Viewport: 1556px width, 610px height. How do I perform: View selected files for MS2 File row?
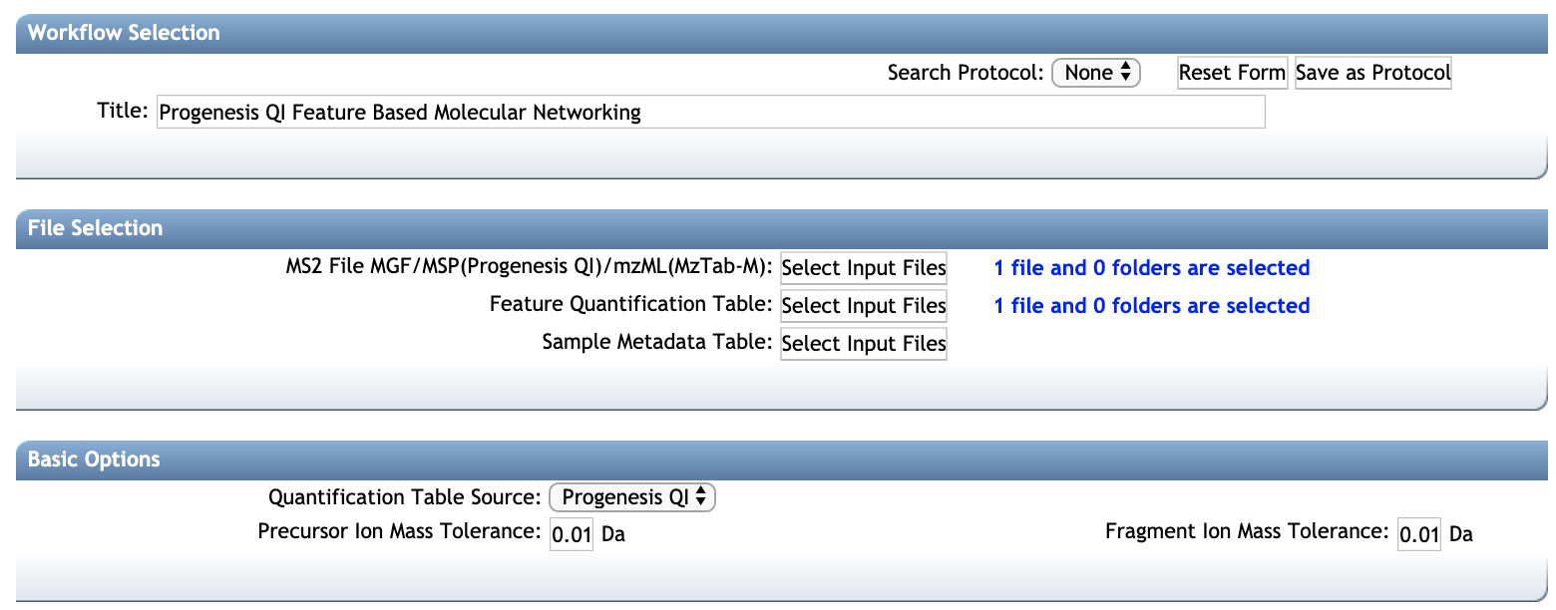tap(1152, 267)
